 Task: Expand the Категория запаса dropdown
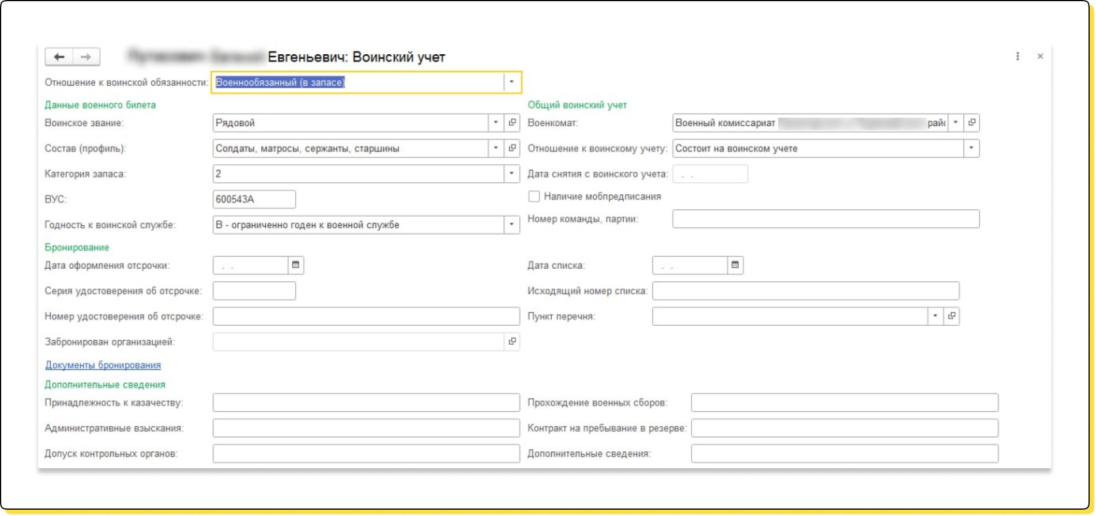(511, 174)
